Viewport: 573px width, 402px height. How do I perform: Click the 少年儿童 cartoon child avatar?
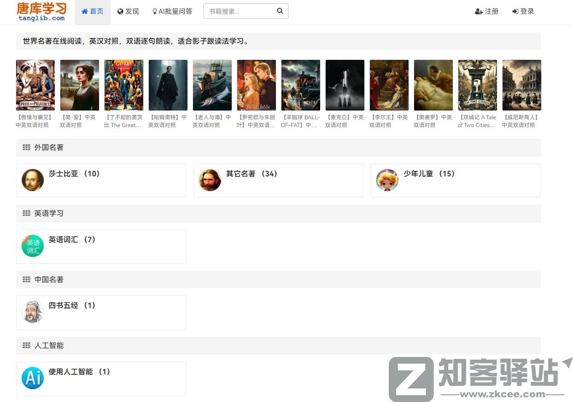[387, 180]
